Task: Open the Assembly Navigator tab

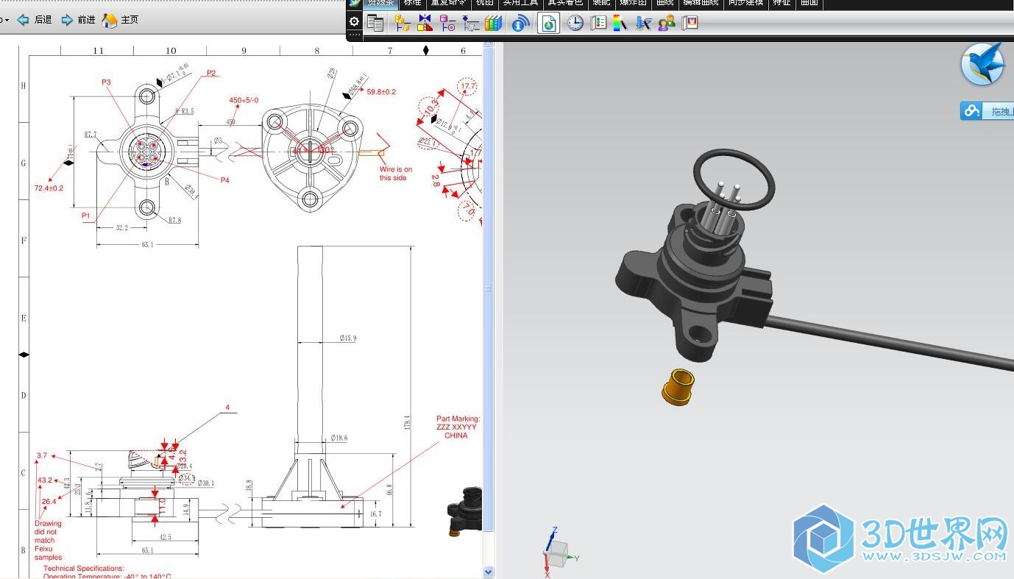Action: click(x=402, y=23)
